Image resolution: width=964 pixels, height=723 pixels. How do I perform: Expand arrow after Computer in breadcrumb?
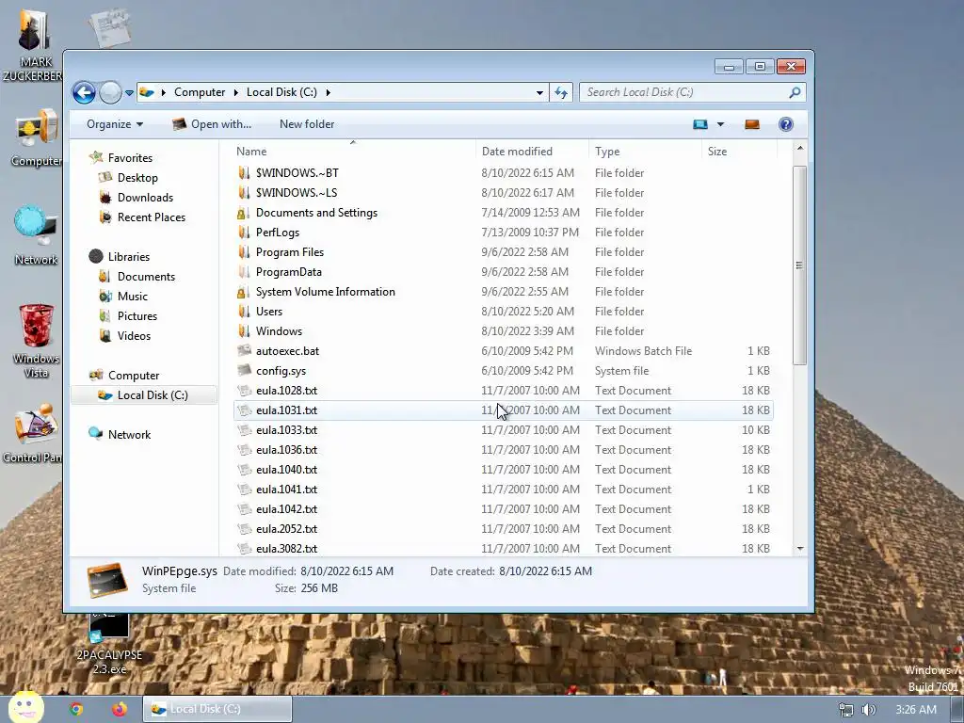pyautogui.click(x=235, y=92)
